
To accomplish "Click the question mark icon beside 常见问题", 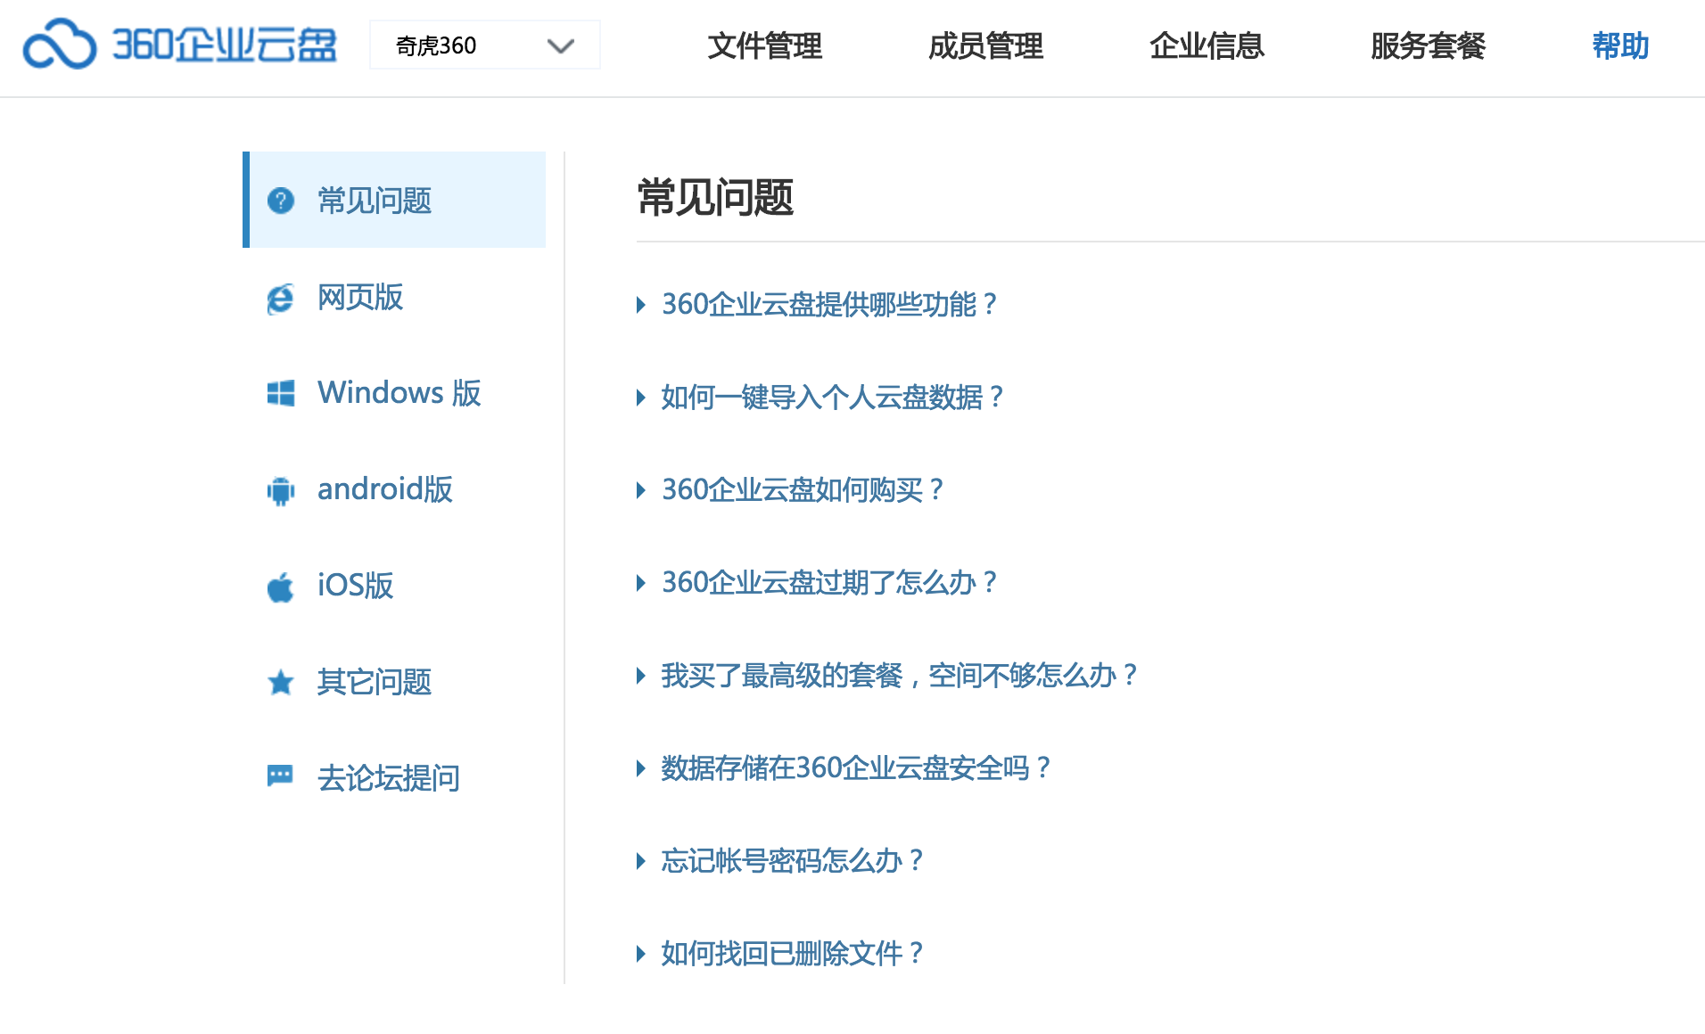I will [281, 201].
